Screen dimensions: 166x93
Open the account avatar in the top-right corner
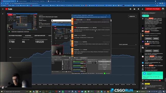[163, 9]
